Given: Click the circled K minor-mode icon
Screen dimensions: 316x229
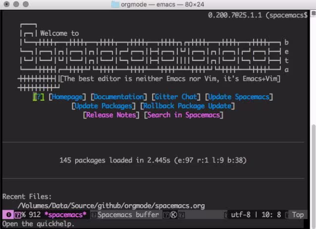Looking at the screenshot, I should (x=173, y=215).
